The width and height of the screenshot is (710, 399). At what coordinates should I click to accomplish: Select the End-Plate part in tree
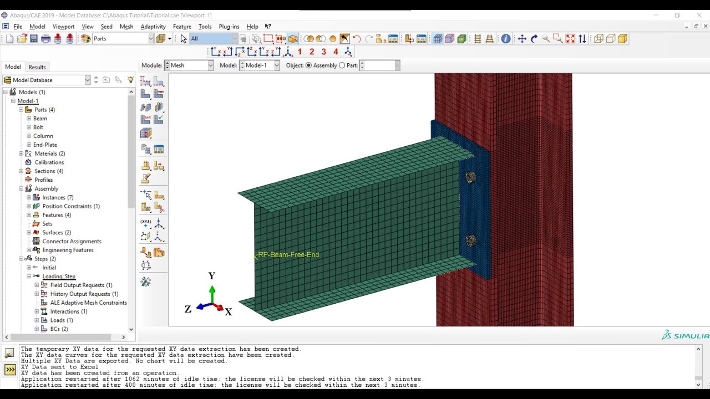[x=45, y=145]
